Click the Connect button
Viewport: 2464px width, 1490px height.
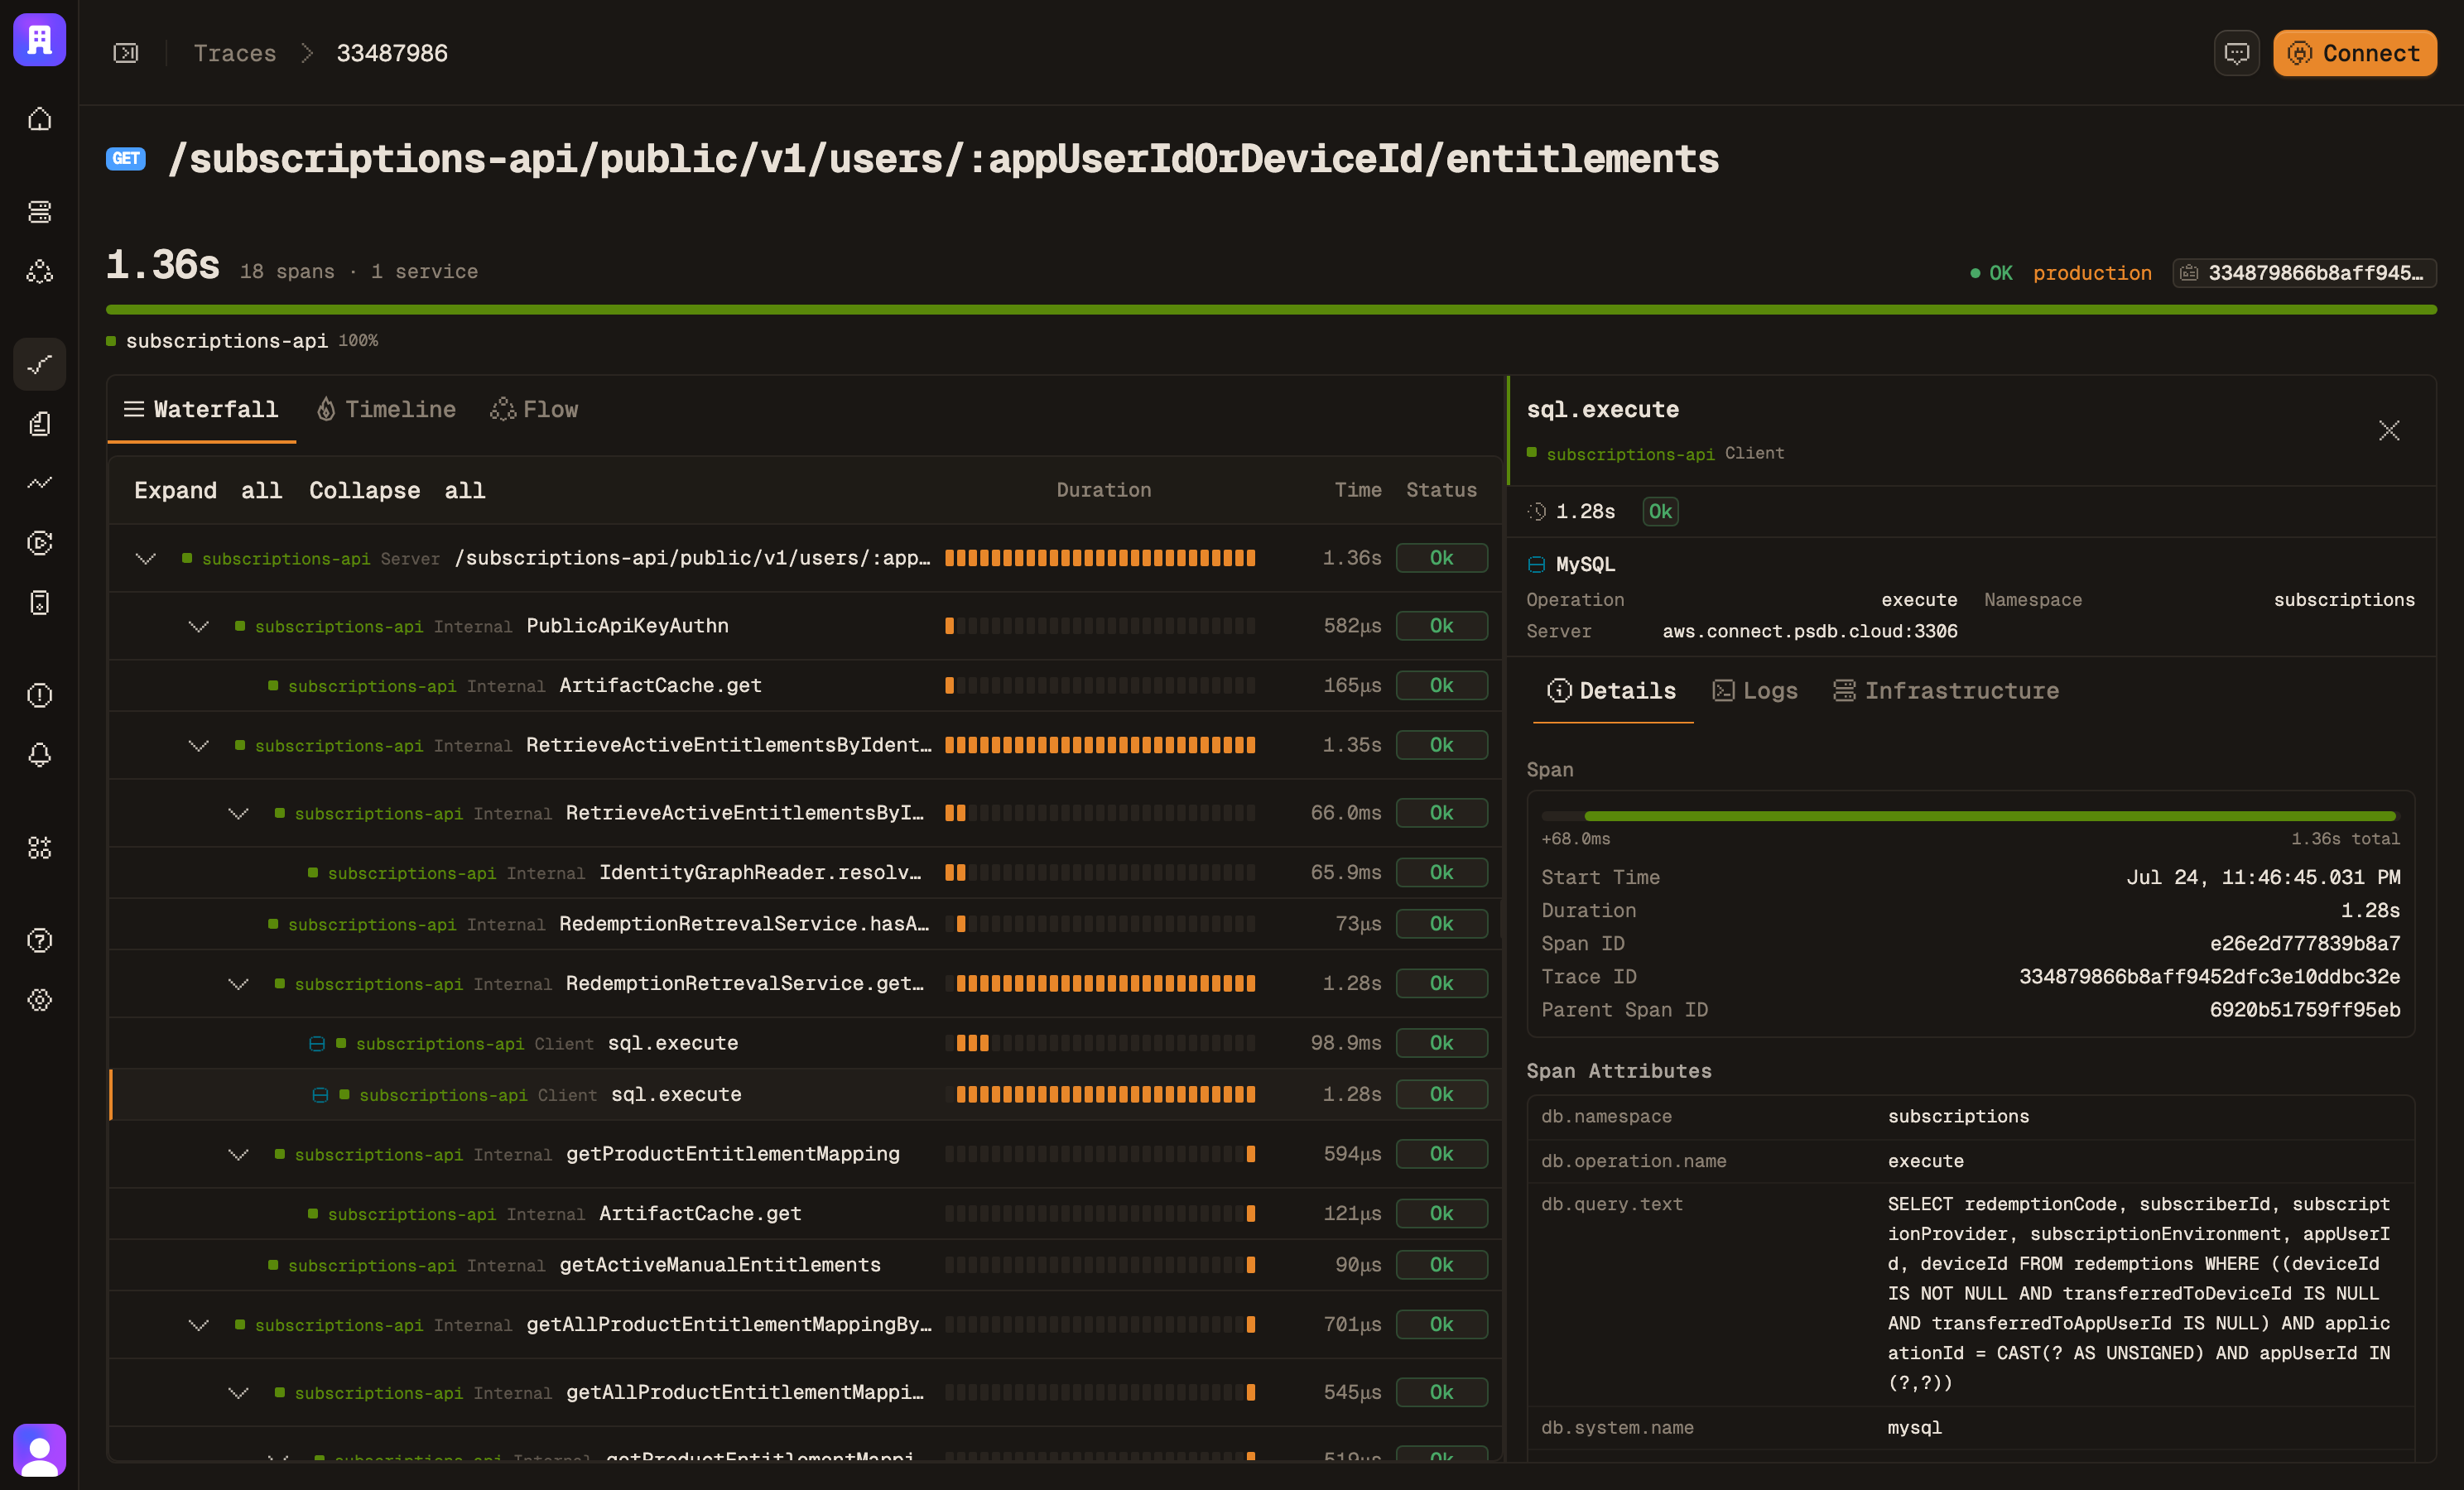coord(2354,53)
